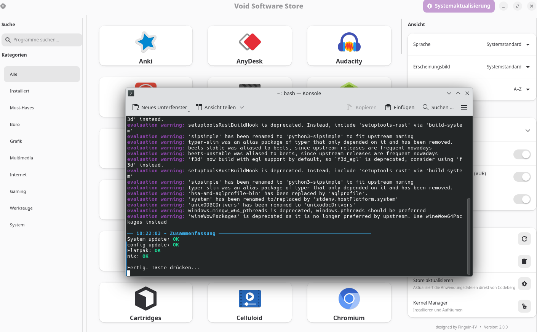Screen dimensions: 537x332
Task: Select the Werkzeuge category
Action: (42, 208)
